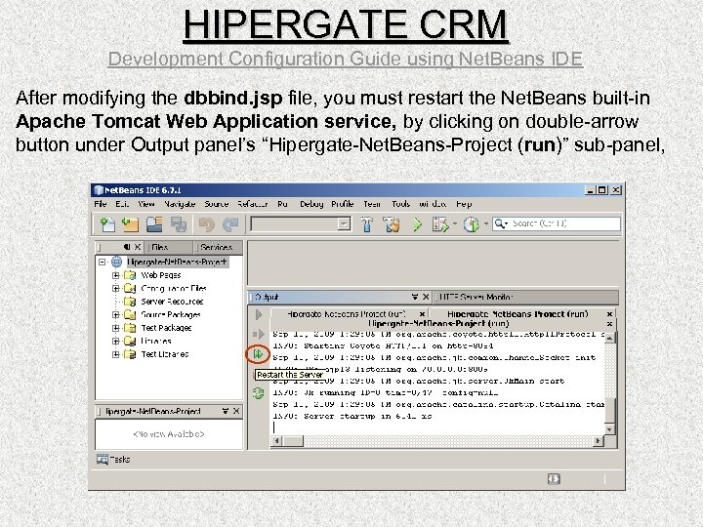
Task: Click the Search input field
Action: [557, 223]
